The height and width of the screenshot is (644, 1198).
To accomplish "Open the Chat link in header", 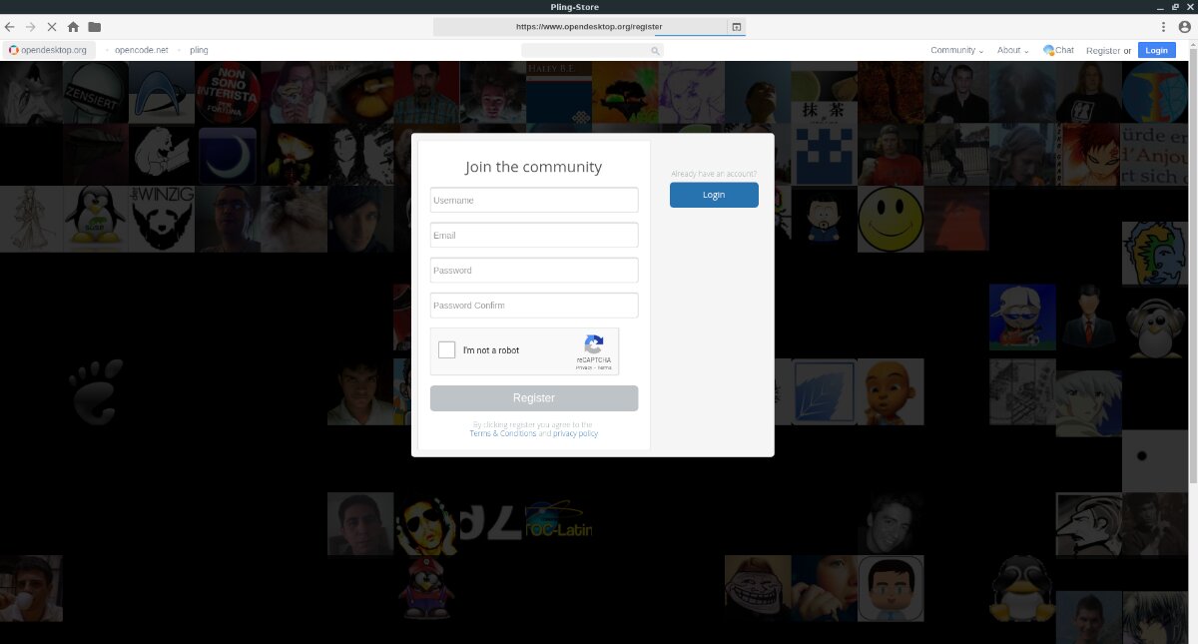I will [1059, 50].
